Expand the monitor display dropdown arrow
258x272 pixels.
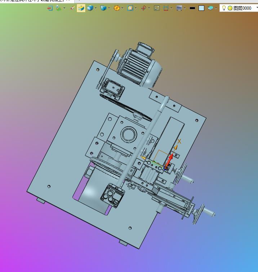[x=185, y=8]
